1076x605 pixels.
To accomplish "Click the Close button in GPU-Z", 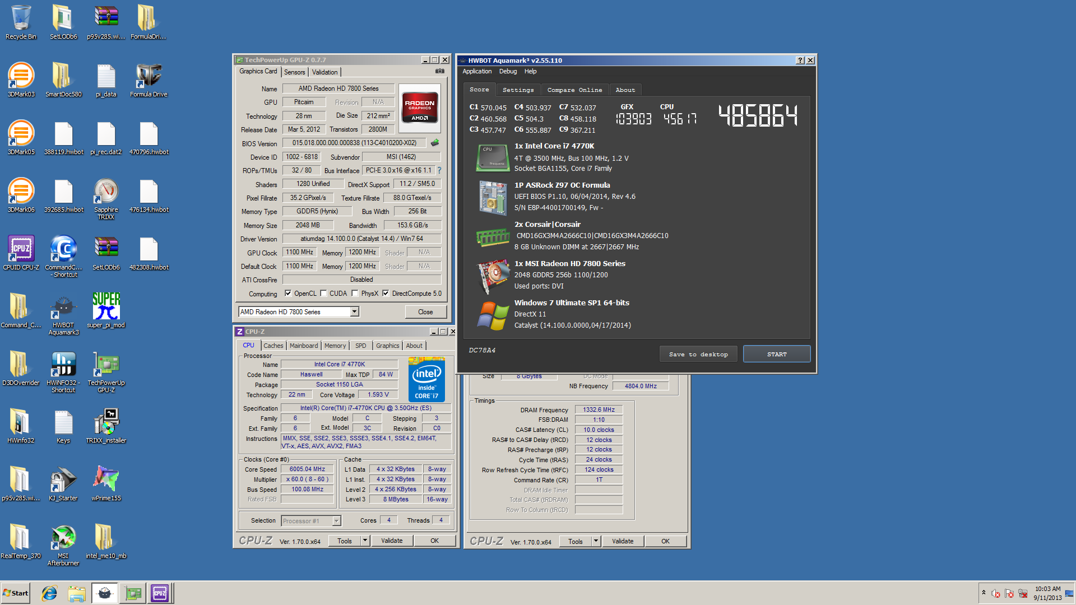I will tap(425, 312).
